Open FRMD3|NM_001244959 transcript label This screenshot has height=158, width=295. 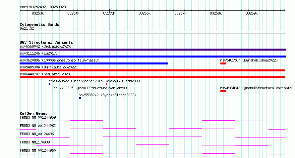click(38, 117)
